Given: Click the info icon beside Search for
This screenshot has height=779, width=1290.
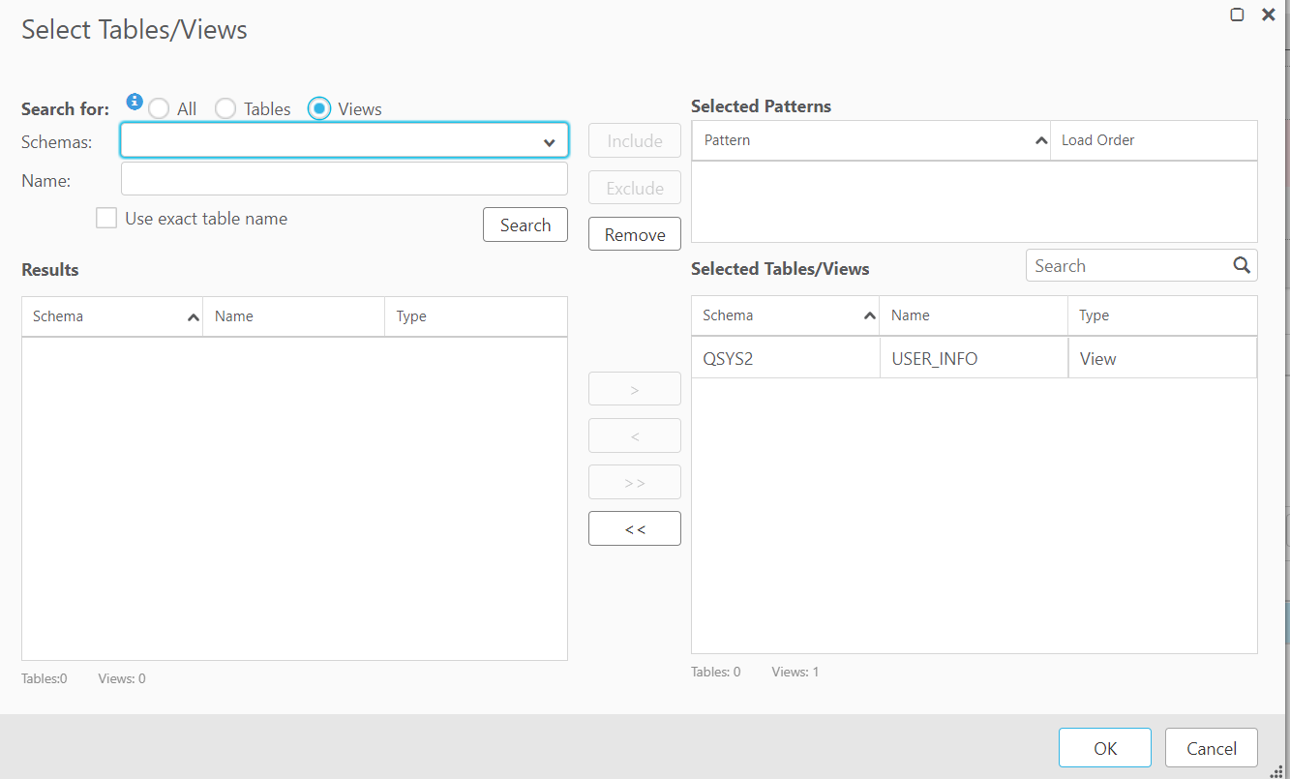Looking at the screenshot, I should pos(135,102).
